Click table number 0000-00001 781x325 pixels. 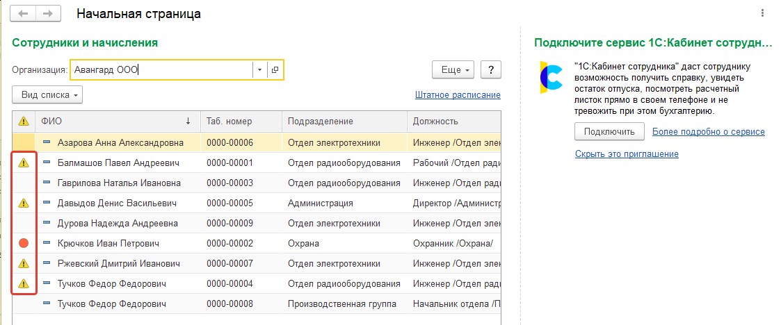pos(230,162)
